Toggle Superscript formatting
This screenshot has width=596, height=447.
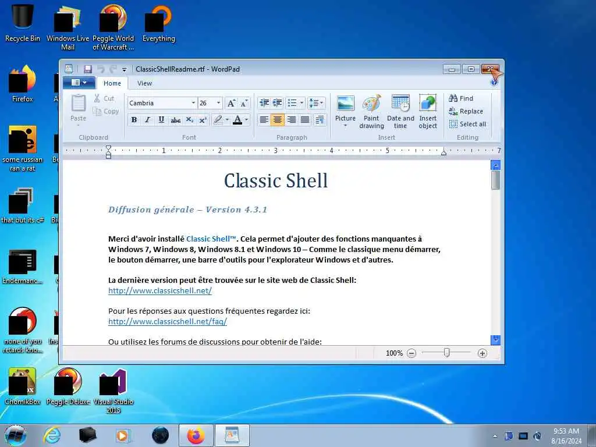203,120
